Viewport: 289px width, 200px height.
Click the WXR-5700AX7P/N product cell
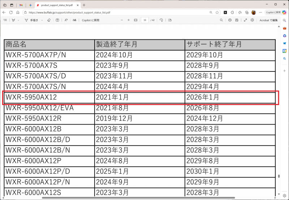coord(49,55)
